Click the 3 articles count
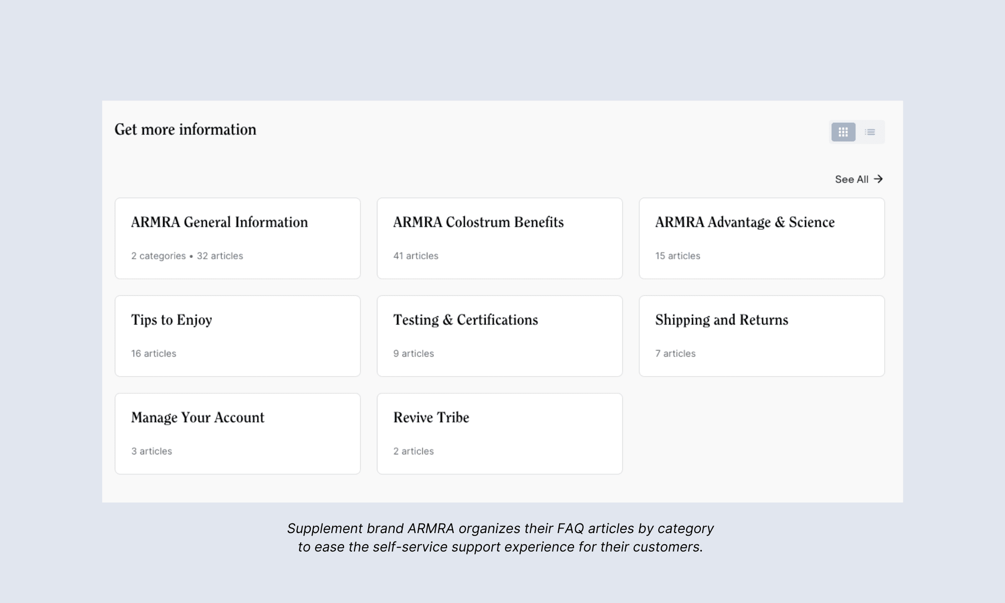 click(x=152, y=451)
